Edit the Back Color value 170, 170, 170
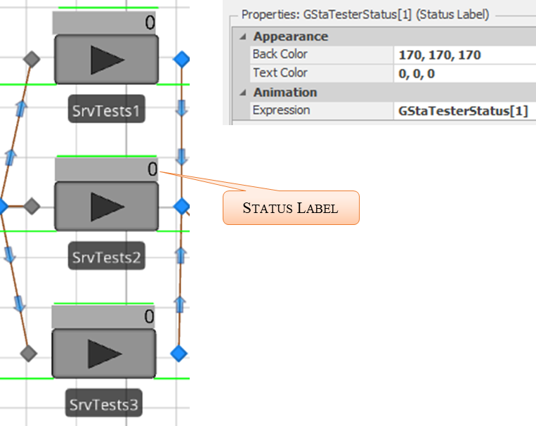Image resolution: width=536 pixels, height=426 pixels. coord(465,55)
